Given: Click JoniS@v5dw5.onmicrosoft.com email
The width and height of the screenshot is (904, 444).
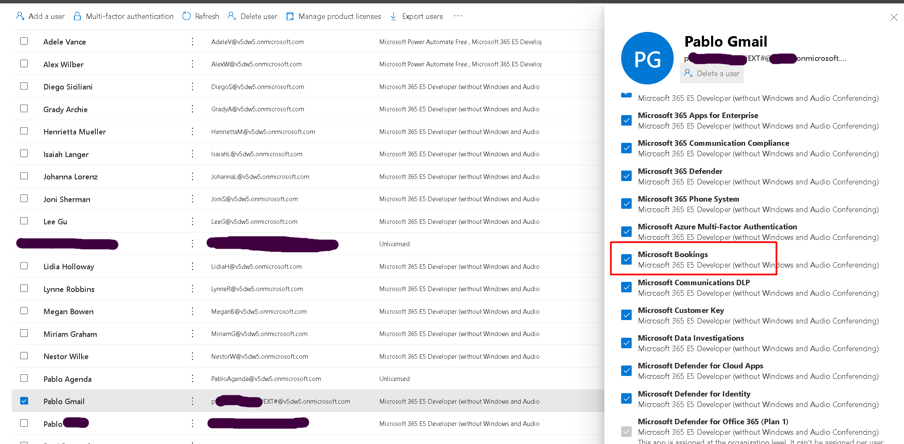Looking at the screenshot, I should tap(254, 199).
